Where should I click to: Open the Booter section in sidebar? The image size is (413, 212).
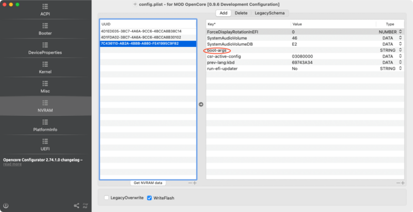[45, 29]
